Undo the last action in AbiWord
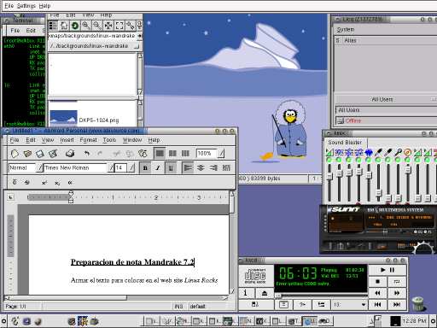The height and width of the screenshot is (328, 437). [x=87, y=154]
